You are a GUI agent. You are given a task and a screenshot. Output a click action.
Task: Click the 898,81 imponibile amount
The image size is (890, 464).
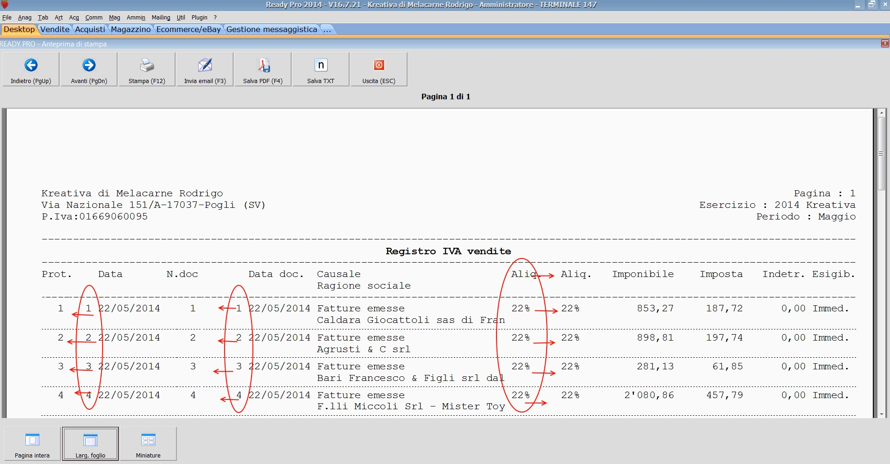click(655, 338)
